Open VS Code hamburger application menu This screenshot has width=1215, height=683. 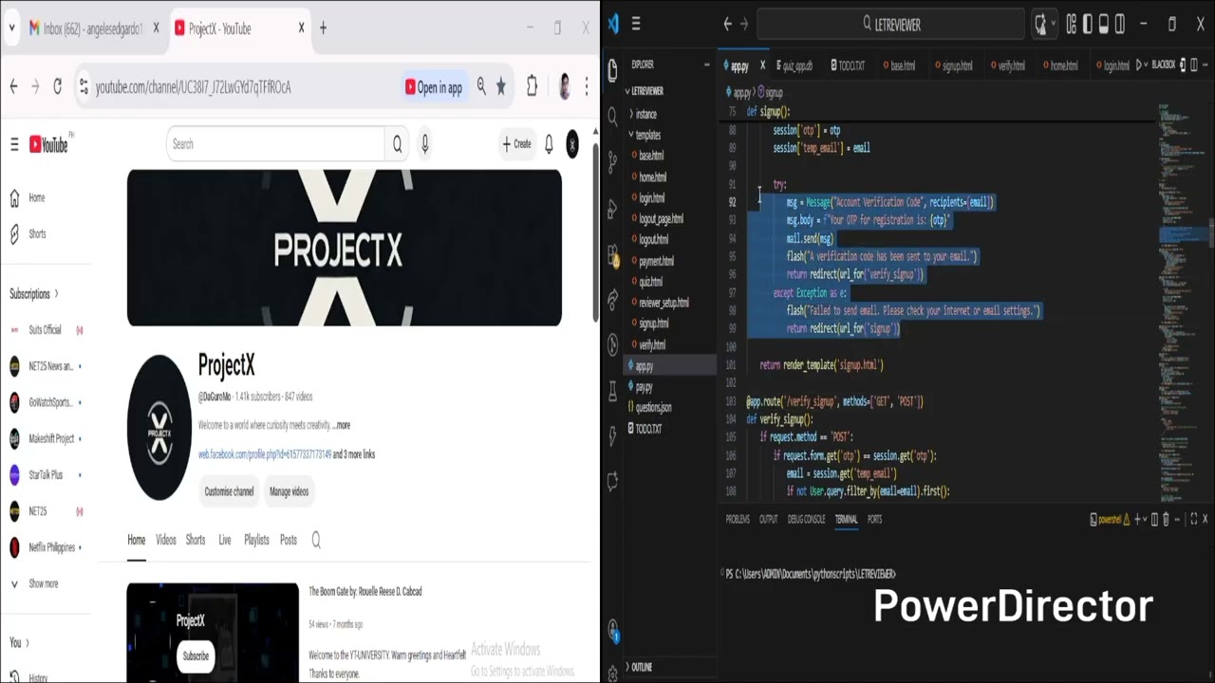(636, 25)
